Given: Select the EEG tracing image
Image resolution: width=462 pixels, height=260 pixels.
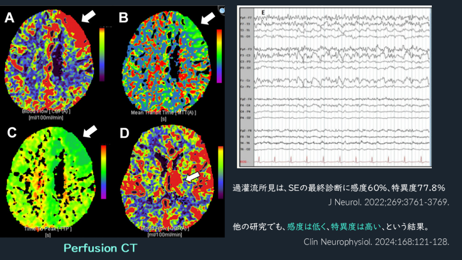Looking at the screenshot, I should [334, 87].
